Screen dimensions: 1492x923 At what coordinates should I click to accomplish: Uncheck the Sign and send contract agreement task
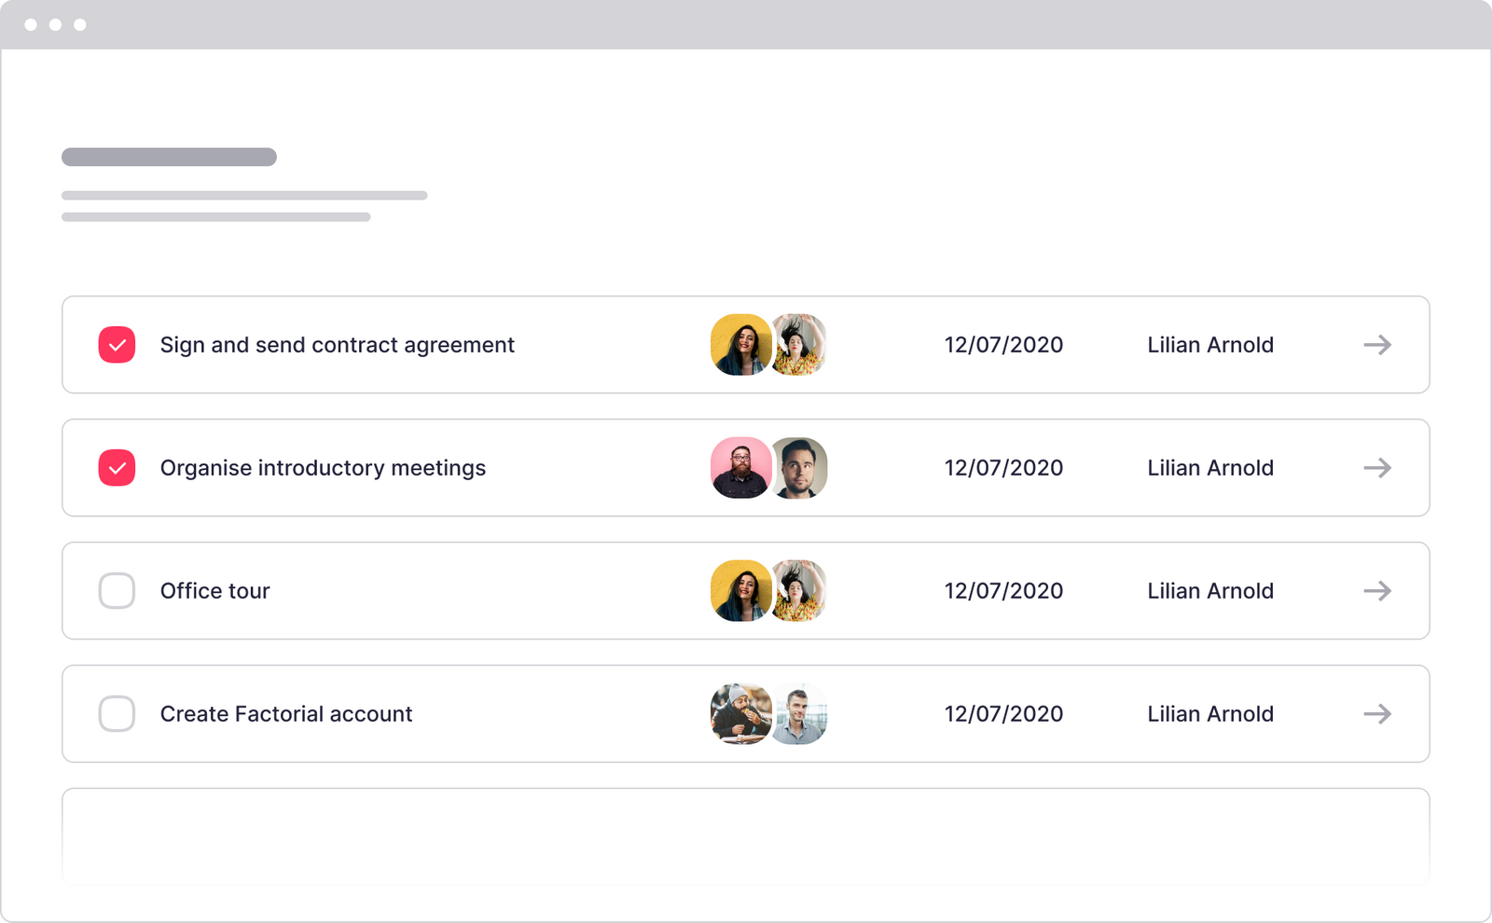pos(117,344)
